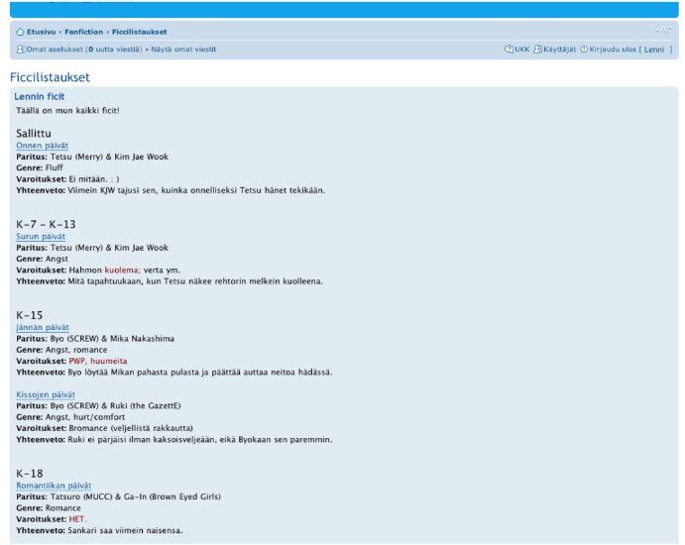Click the K-7 – K-13 rating heading
Image resolution: width=685 pixels, height=545 pixels.
[46, 224]
